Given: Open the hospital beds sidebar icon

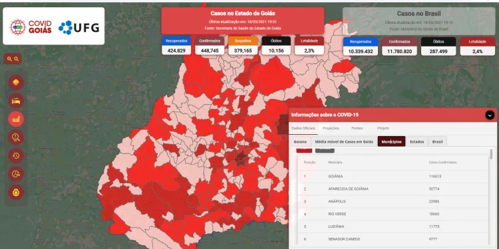Looking at the screenshot, I should pos(16,101).
